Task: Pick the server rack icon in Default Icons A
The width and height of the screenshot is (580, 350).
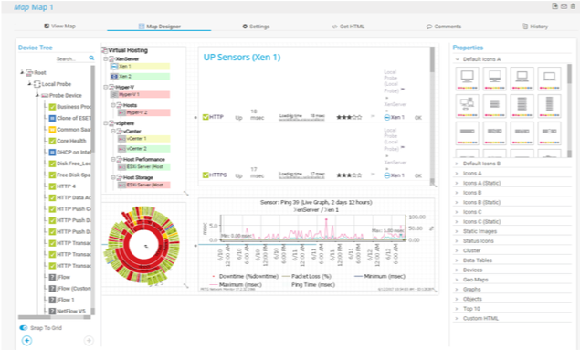Action: coord(522,105)
